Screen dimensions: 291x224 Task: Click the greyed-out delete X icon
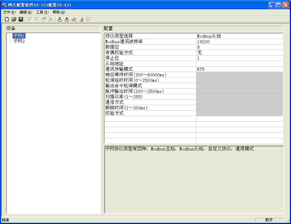point(51,19)
